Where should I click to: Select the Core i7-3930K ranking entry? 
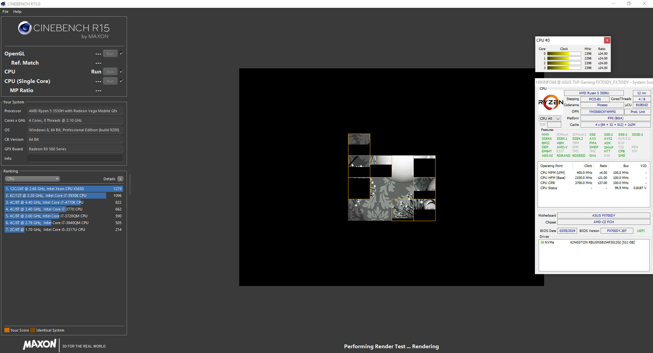[64, 196]
